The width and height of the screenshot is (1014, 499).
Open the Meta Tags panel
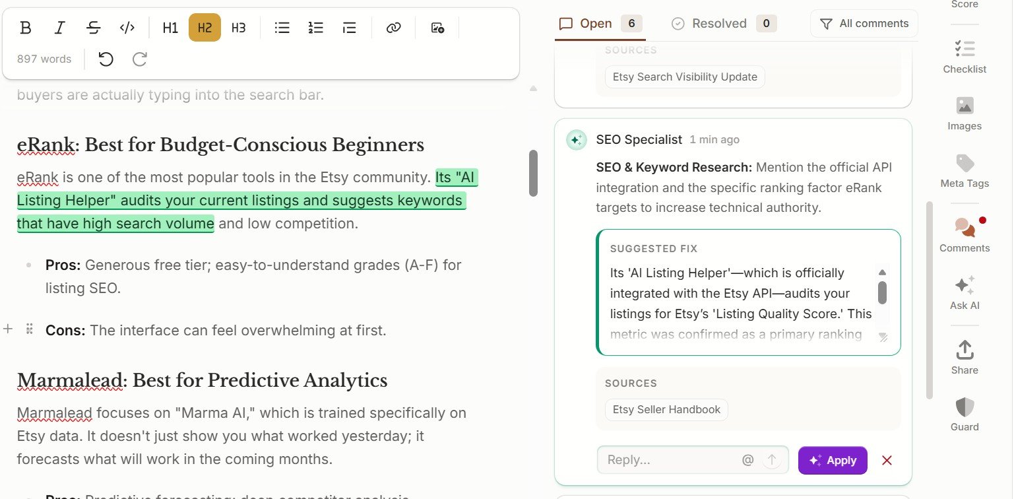965,170
